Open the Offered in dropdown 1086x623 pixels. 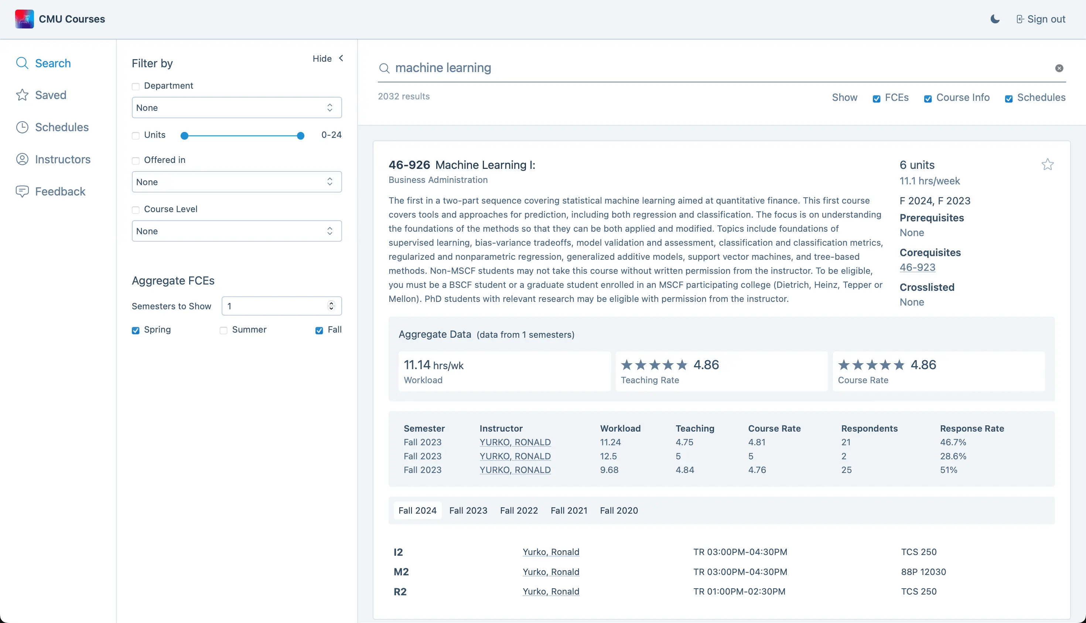point(236,182)
